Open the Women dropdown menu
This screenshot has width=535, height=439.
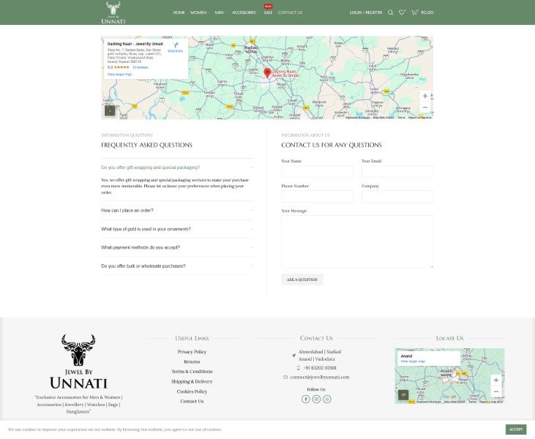199,12
